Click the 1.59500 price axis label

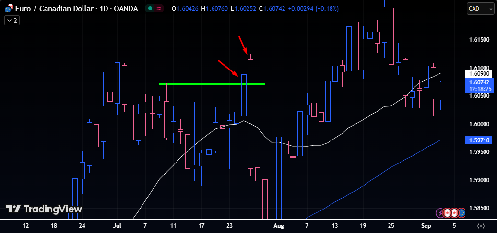tap(479, 152)
